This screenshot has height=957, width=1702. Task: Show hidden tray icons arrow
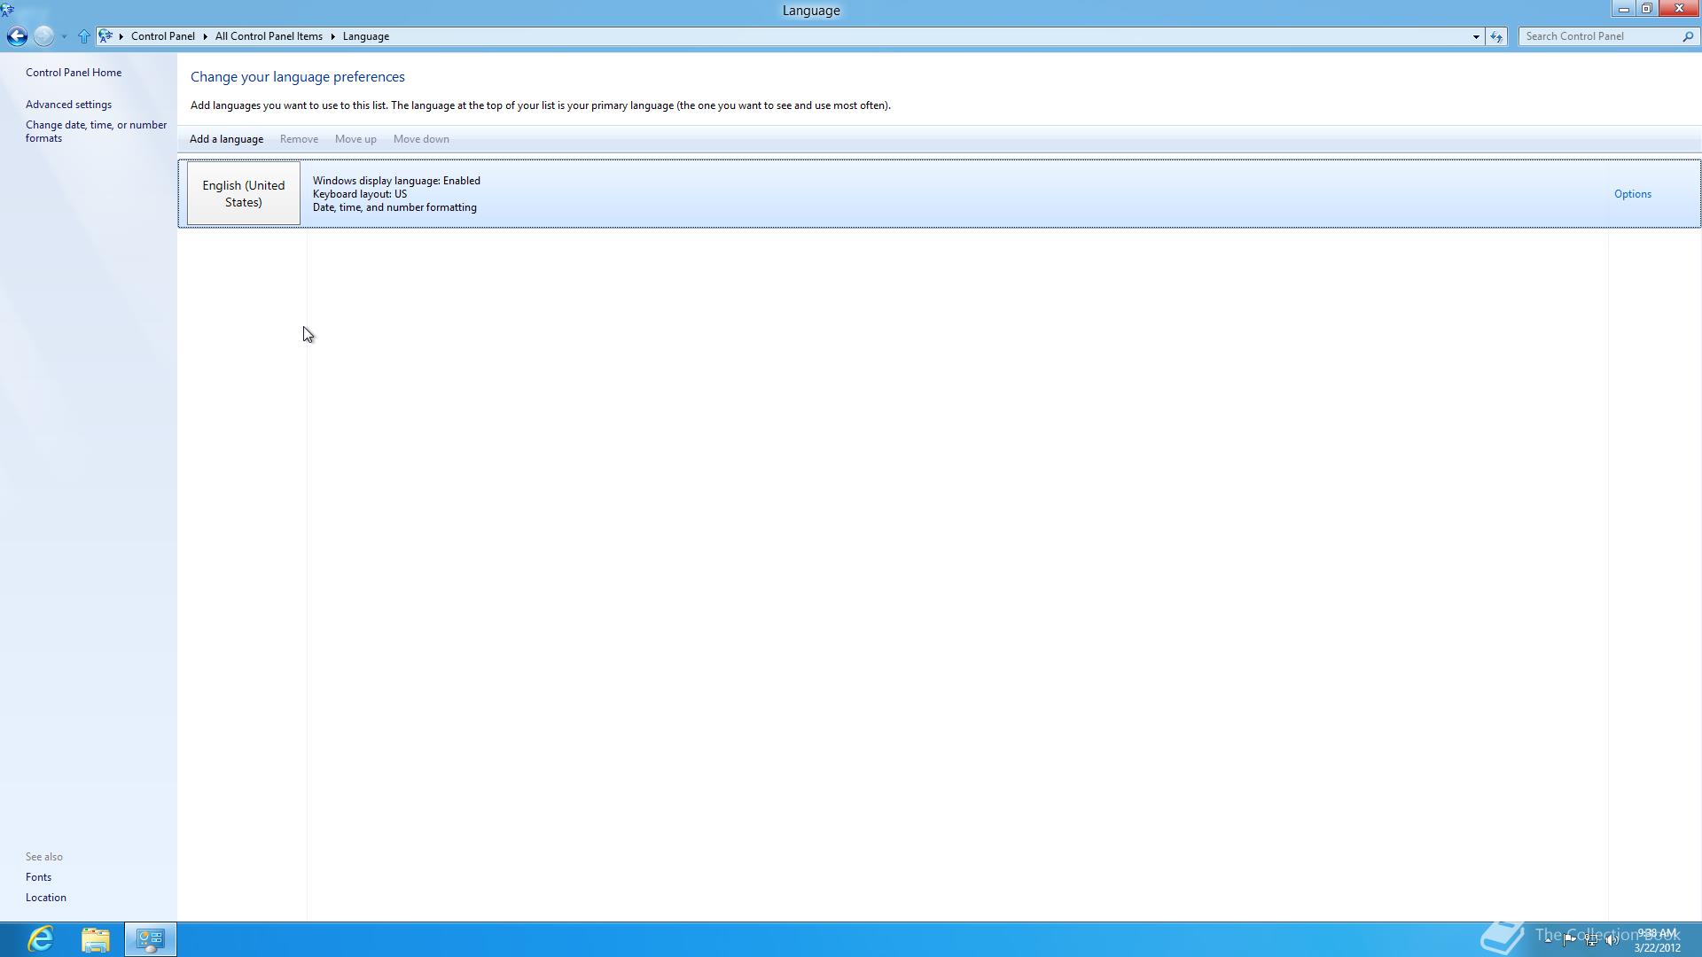click(x=1548, y=940)
